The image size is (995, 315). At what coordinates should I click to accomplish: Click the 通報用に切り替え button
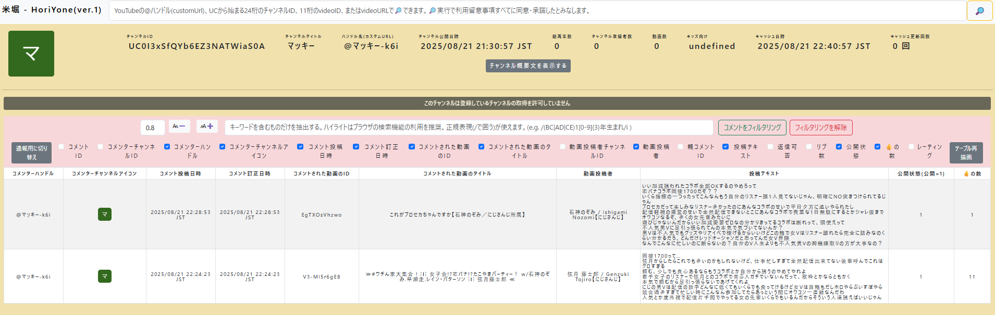[32, 153]
